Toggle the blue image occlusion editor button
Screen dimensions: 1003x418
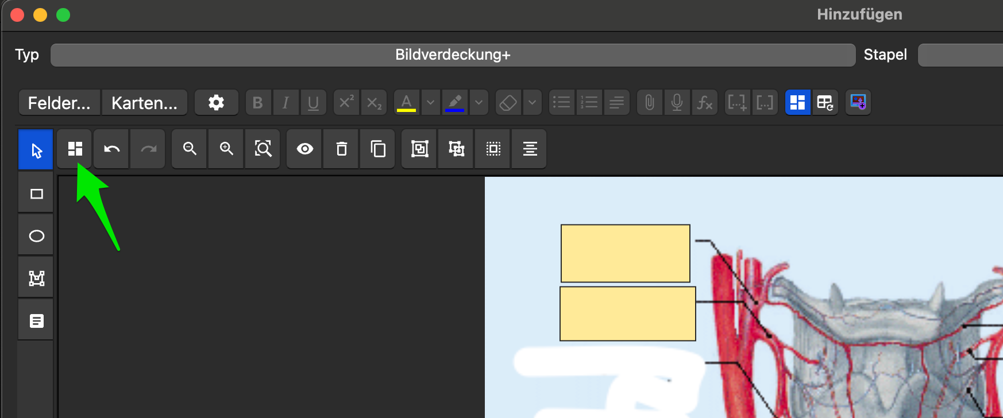point(797,103)
